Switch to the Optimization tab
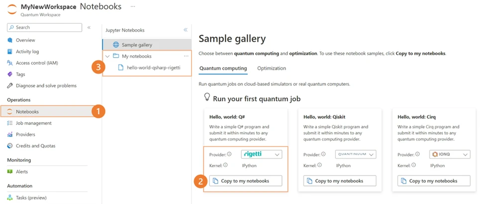The image size is (488, 204). [x=272, y=68]
